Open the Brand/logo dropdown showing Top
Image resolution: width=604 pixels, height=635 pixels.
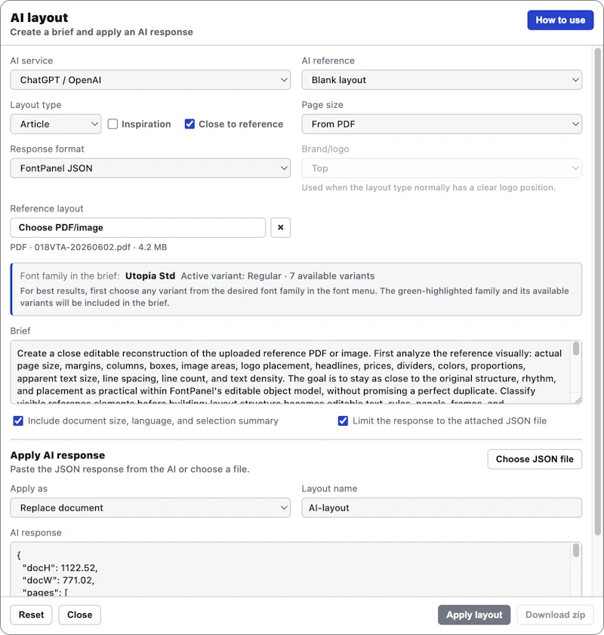442,168
